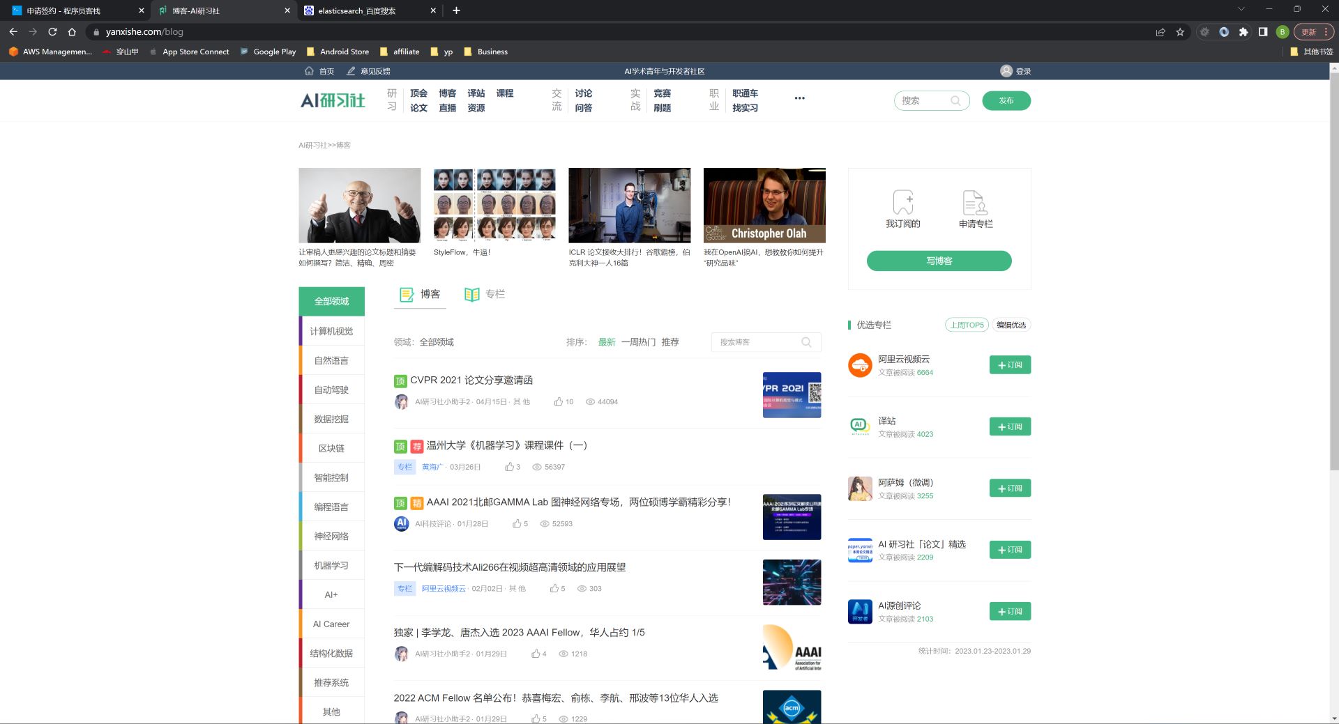Select the AI Career category
1339x724 pixels.
pos(331,624)
